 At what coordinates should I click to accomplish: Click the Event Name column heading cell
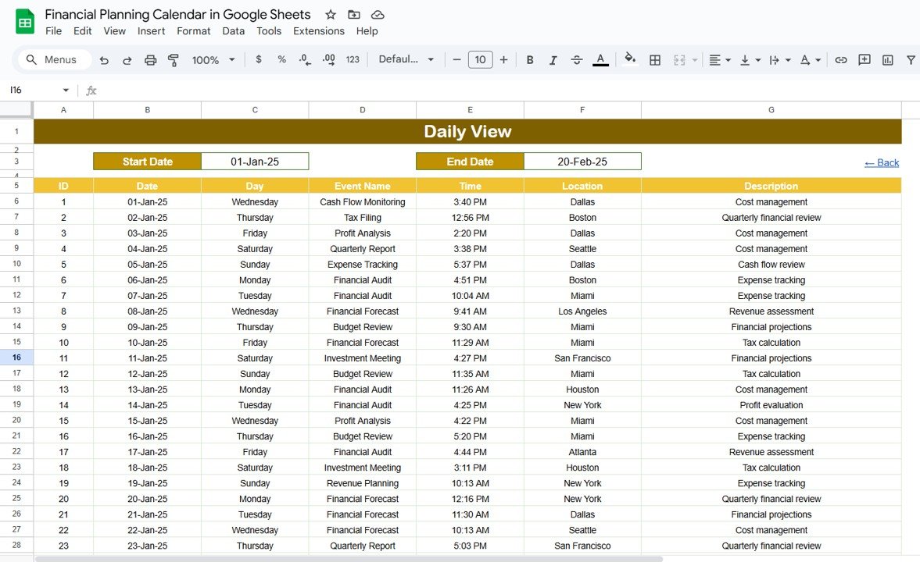tap(362, 186)
